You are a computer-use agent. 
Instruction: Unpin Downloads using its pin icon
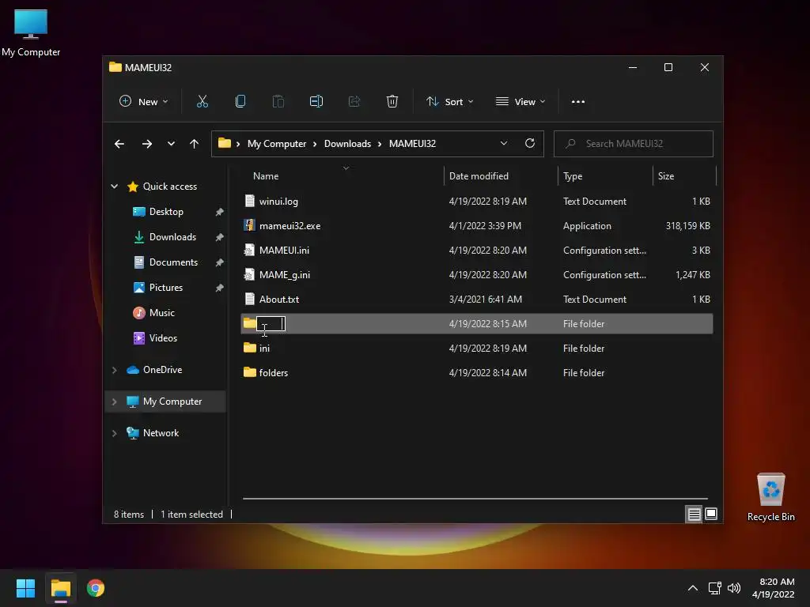coord(219,237)
